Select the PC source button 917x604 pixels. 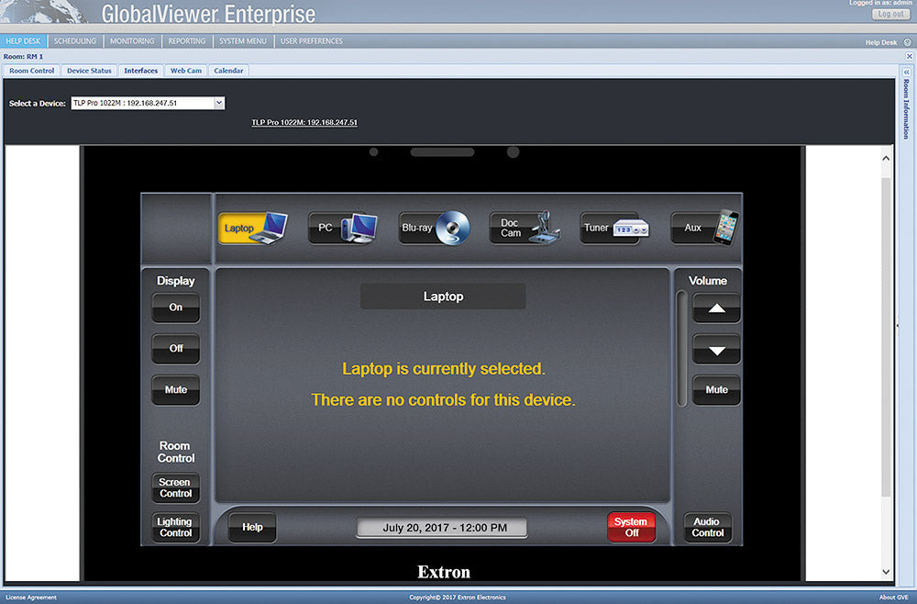(x=343, y=228)
